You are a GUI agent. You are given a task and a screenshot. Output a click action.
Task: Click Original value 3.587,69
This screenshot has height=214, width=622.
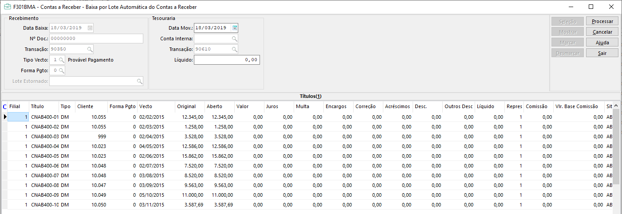194,205
